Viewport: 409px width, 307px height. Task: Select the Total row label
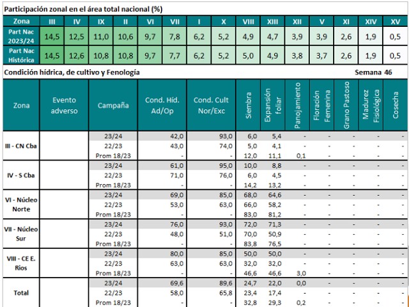click(x=21, y=292)
